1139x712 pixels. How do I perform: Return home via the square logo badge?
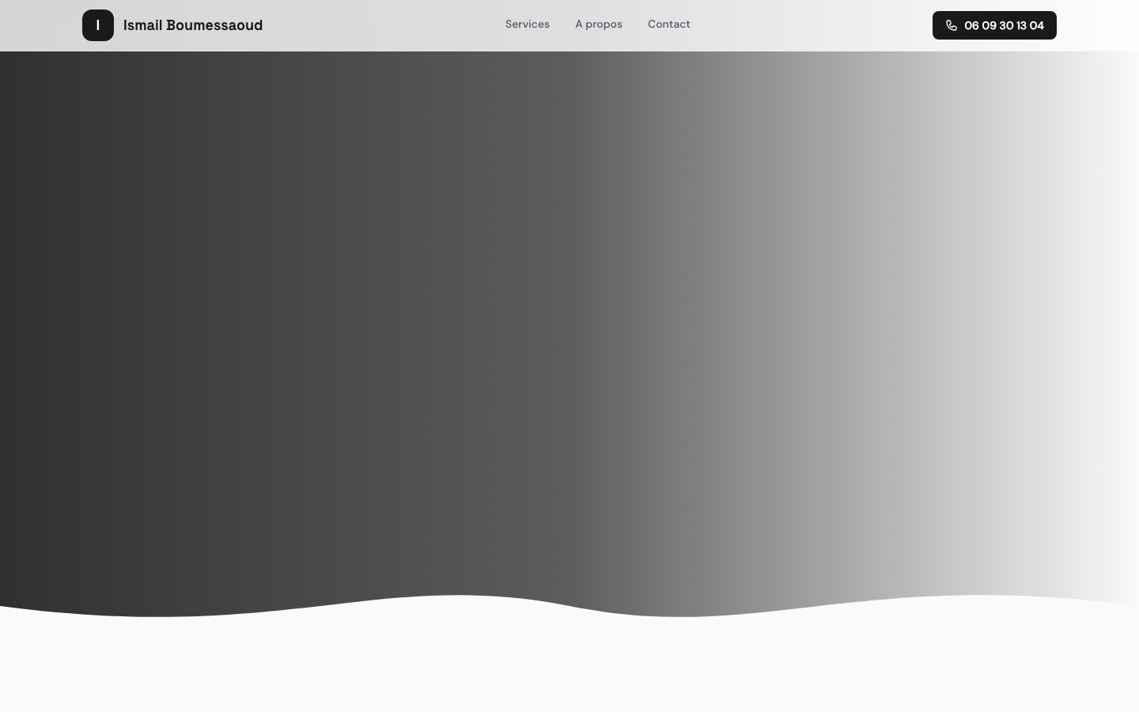98,25
